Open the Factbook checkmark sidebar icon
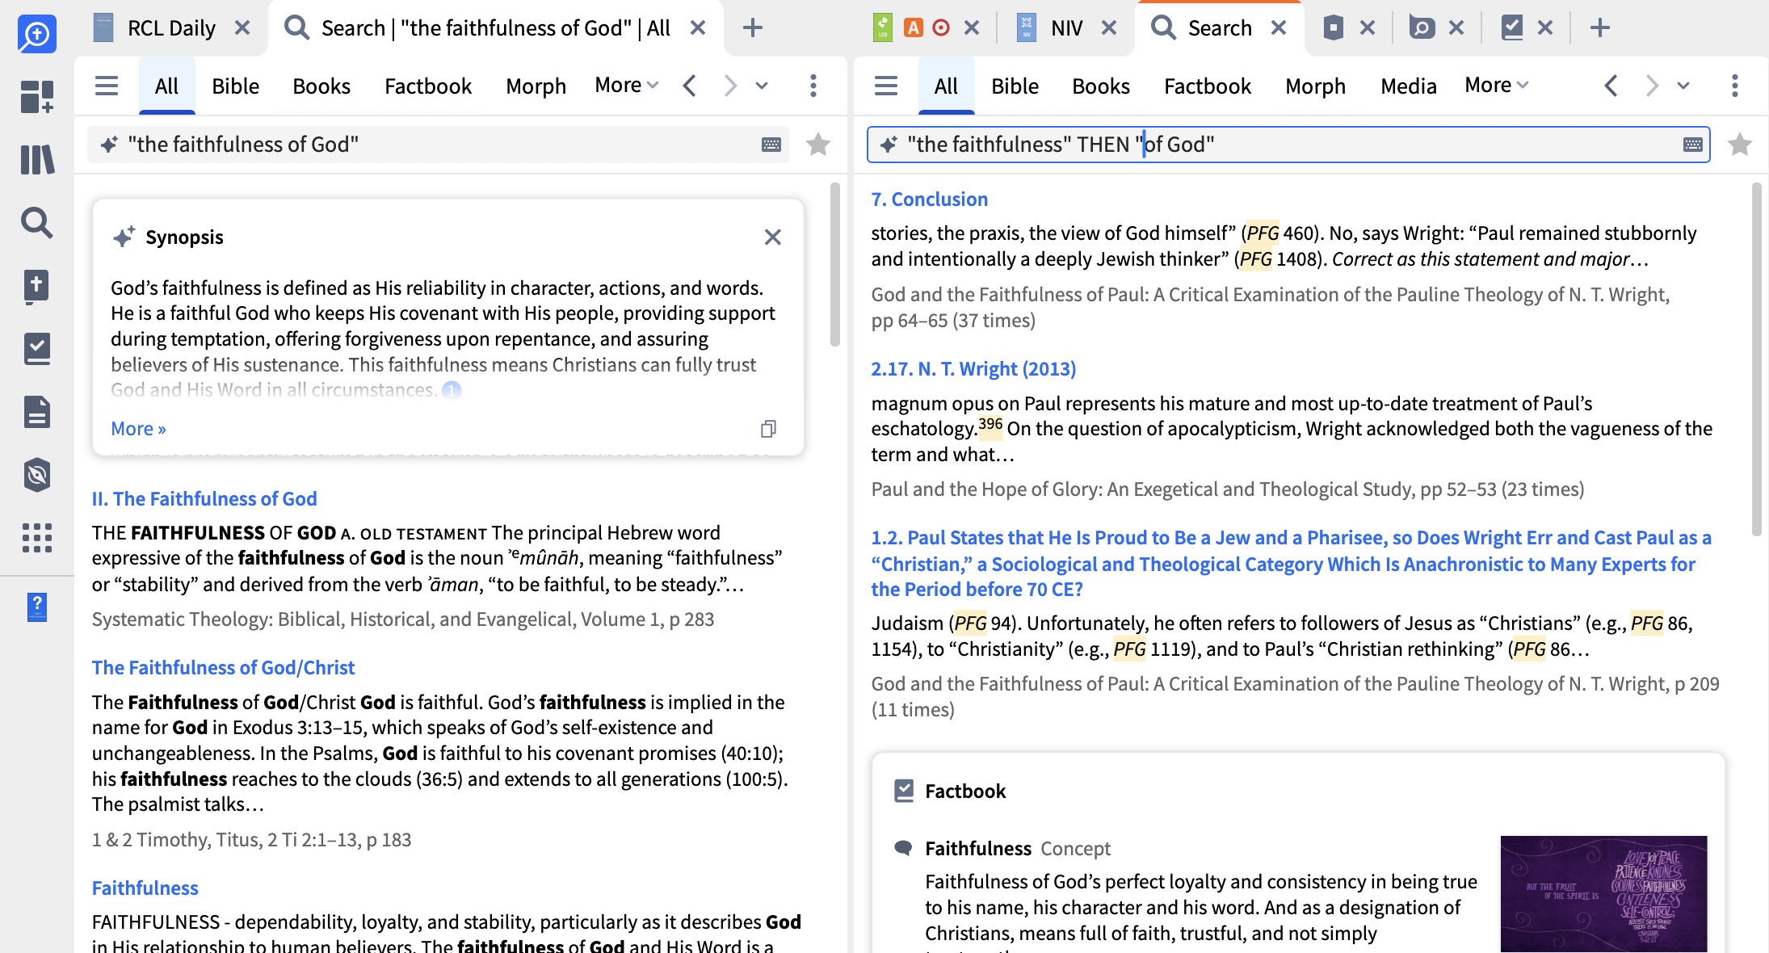Viewport: 1769px width, 953px height. 37,349
